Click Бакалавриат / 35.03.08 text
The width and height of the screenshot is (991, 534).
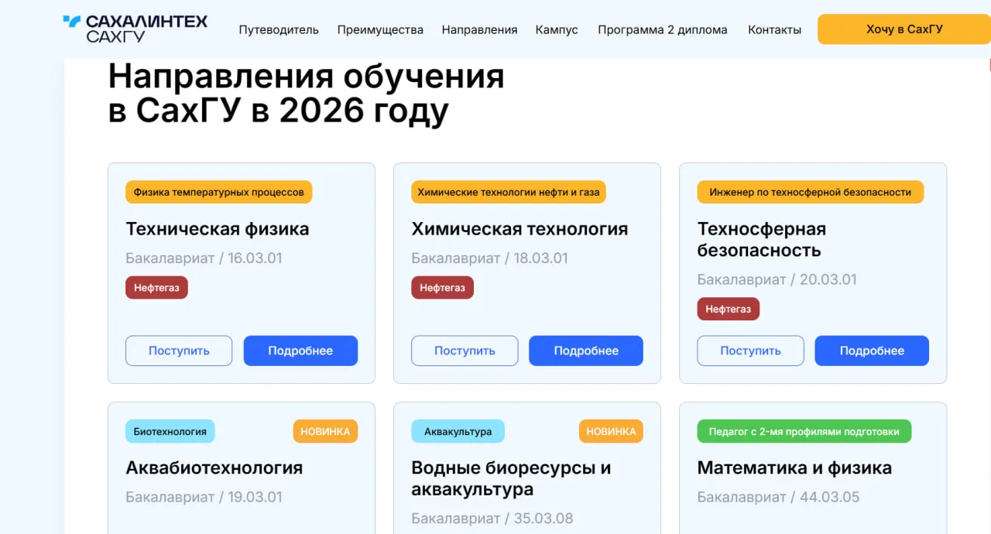[x=492, y=519]
